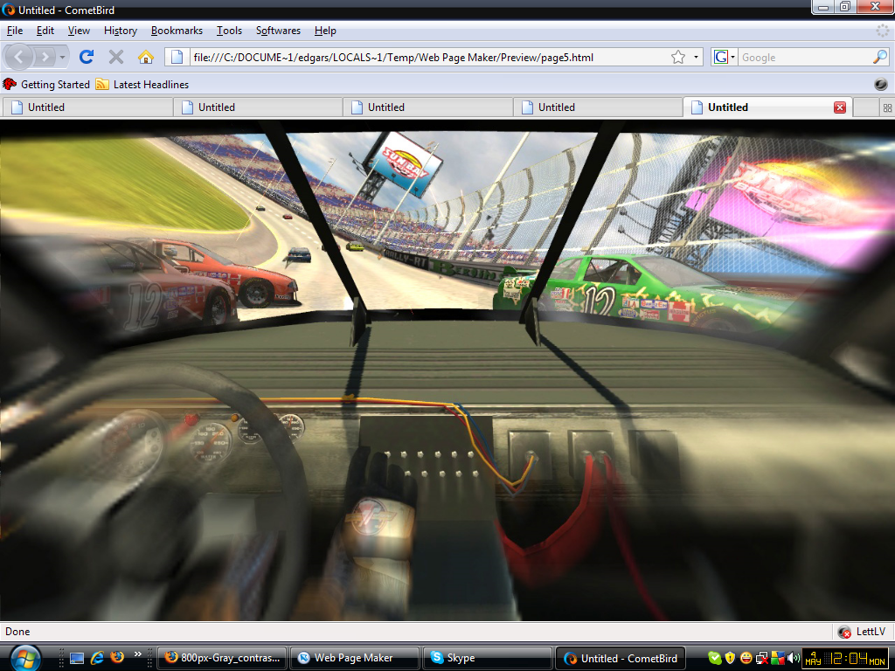The image size is (895, 671).
Task: Reload the current page
Action: click(87, 57)
